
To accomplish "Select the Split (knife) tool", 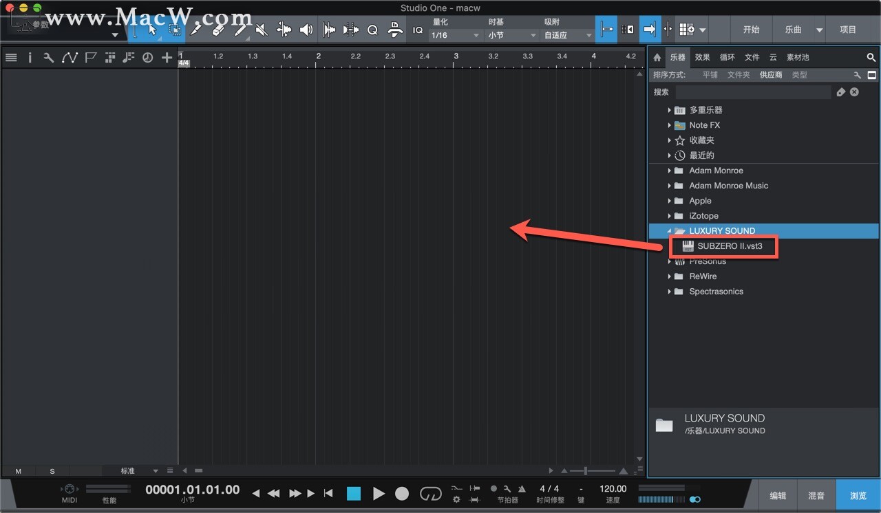I will tap(197, 30).
